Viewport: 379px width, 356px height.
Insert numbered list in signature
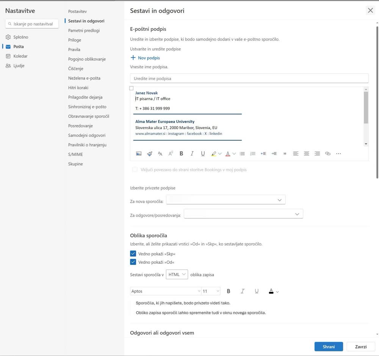(x=253, y=154)
